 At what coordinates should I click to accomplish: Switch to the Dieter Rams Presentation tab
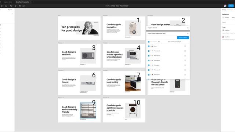tap(22, 2)
